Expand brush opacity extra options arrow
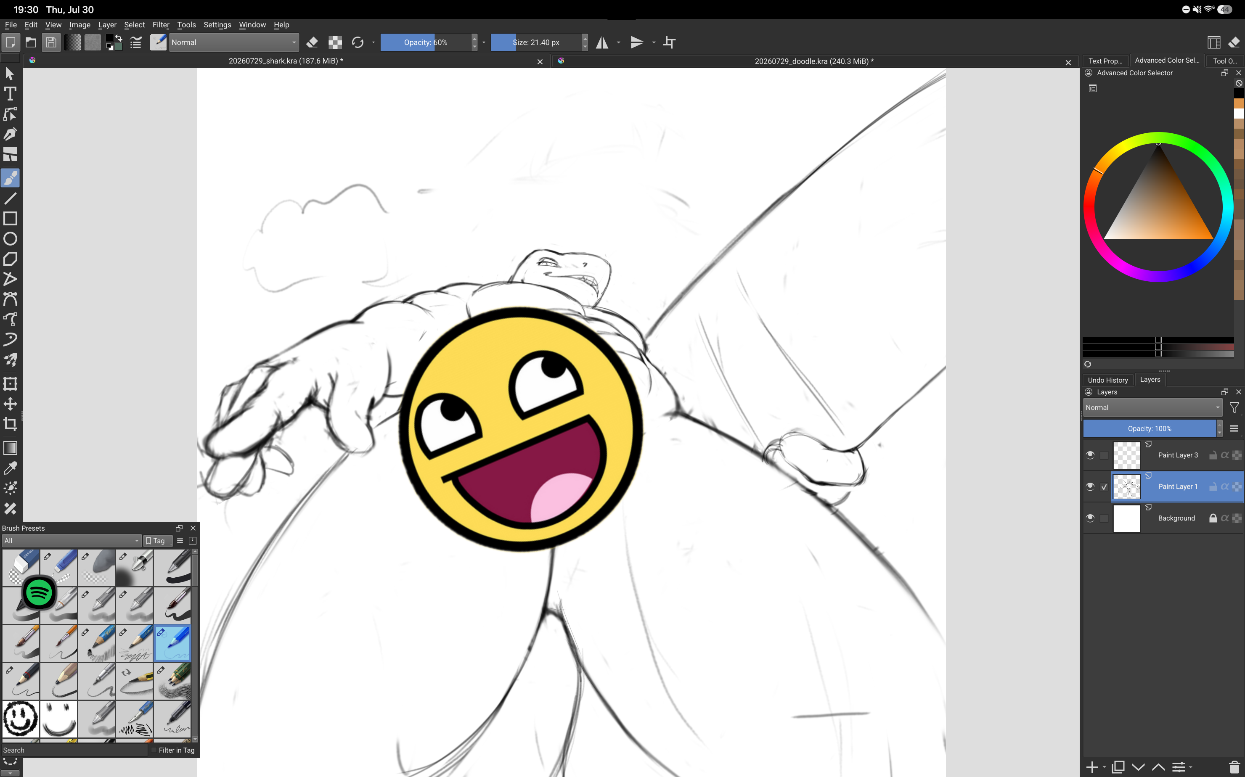This screenshot has height=777, width=1245. 484,42
